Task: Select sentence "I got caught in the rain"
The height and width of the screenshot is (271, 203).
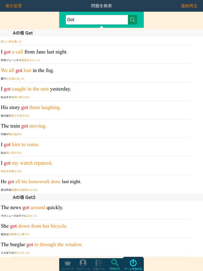Action: pos(36,89)
